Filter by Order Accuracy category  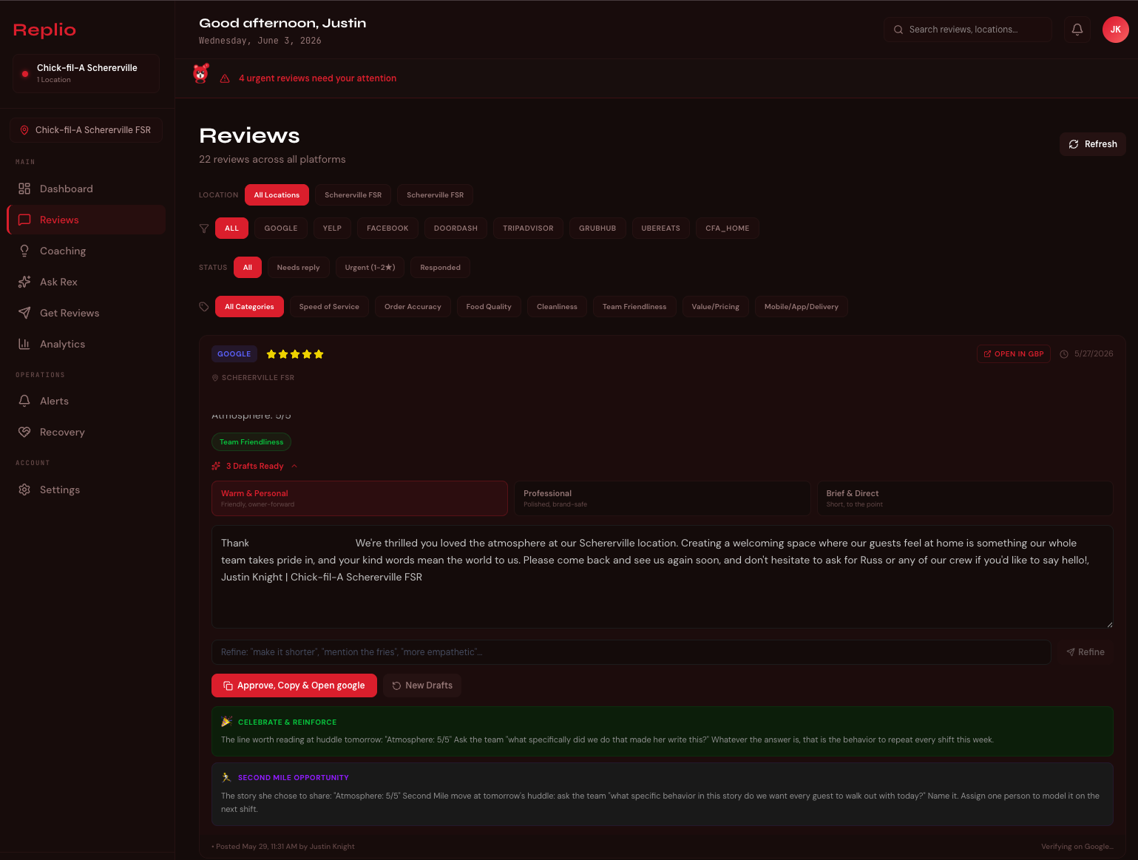[413, 307]
